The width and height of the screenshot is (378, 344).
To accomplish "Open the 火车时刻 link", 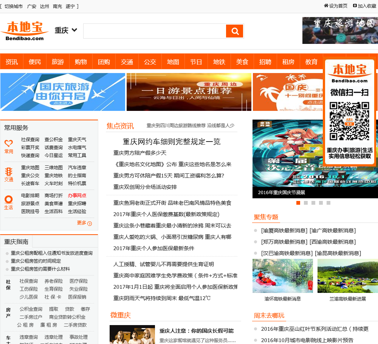I will coord(54,184).
